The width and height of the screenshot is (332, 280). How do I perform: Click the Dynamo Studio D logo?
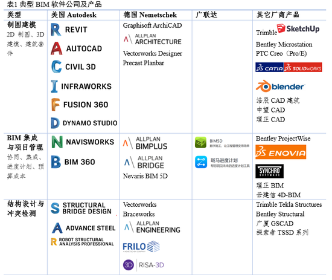coord(56,123)
